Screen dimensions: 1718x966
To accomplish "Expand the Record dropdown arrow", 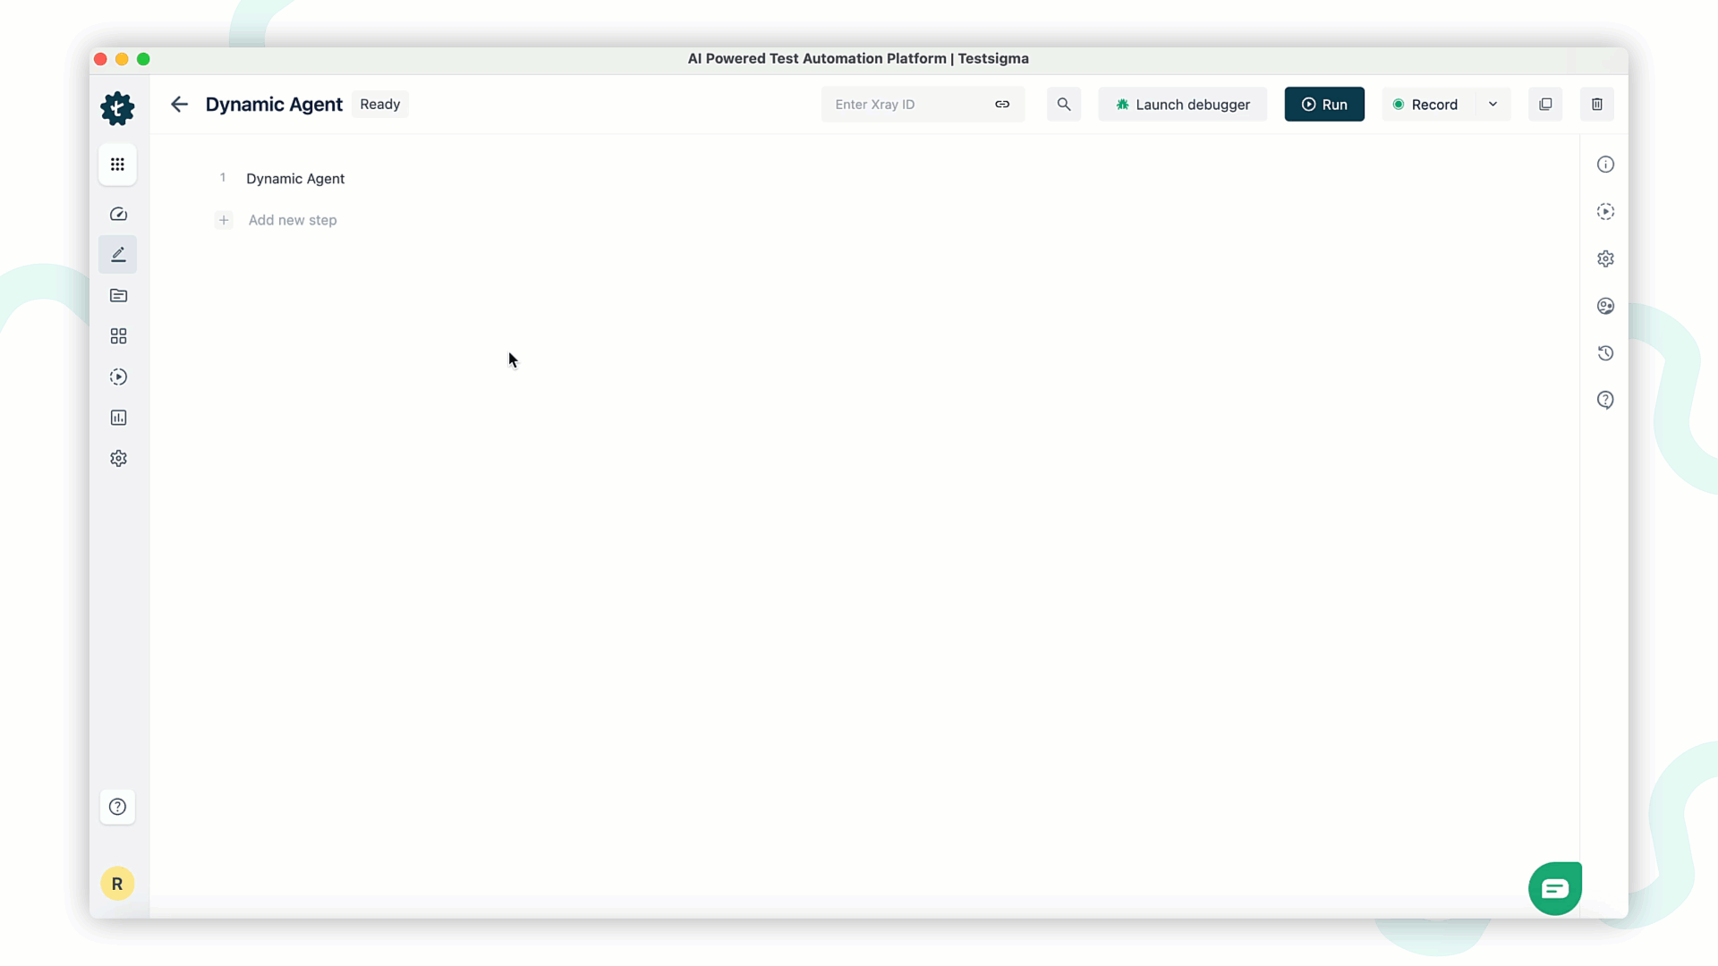I will [1493, 105].
